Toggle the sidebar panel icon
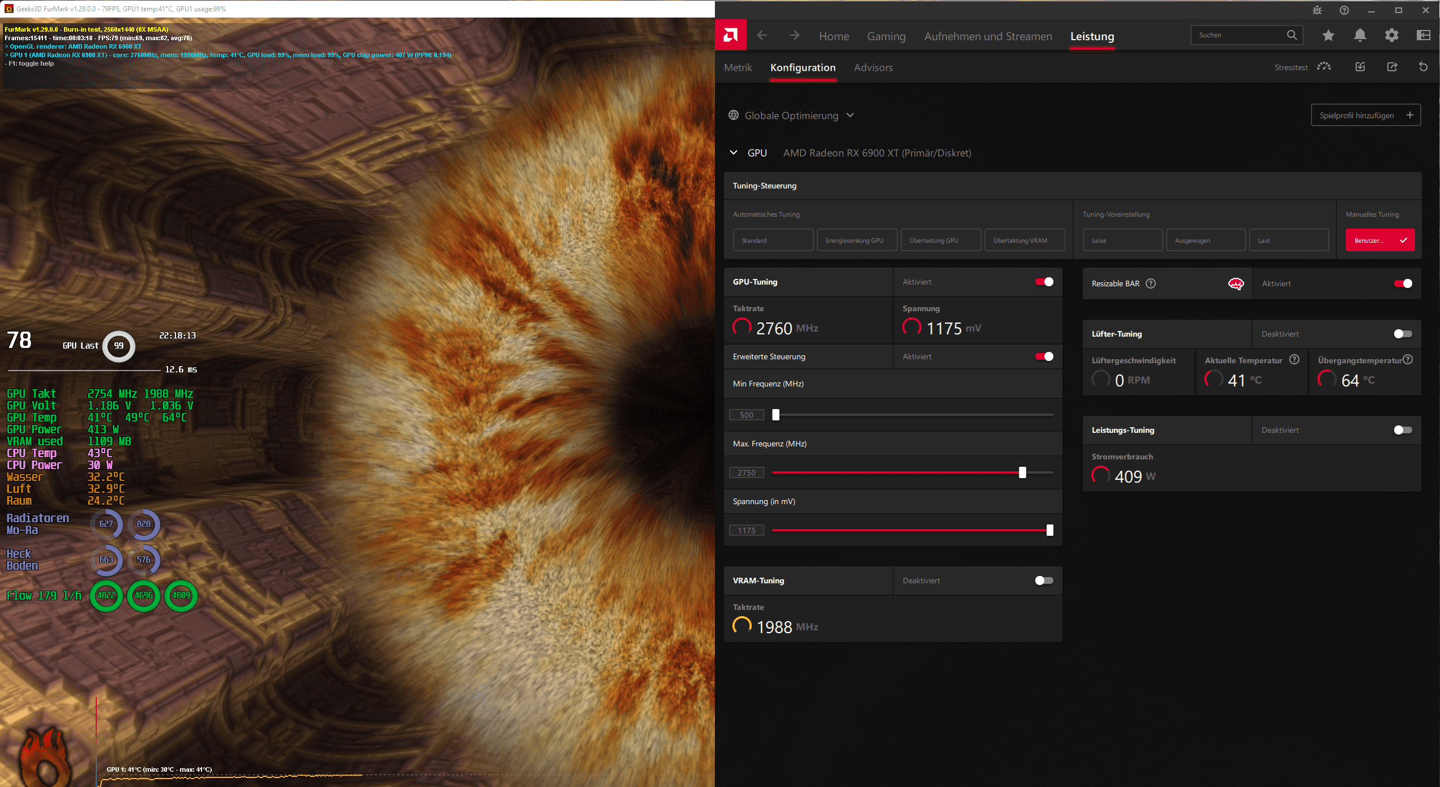Screen dimensions: 1440x787 tap(1424, 36)
